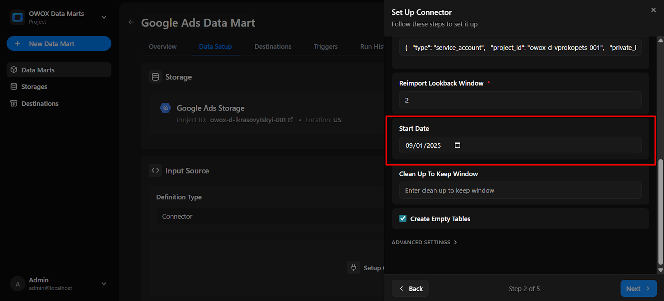Expand the Admin user menu chevron
This screenshot has height=301, width=664.
(104, 284)
